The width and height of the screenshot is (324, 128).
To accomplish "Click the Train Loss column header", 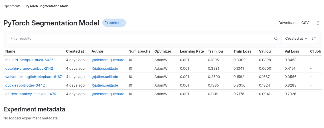I will tap(242, 51).
